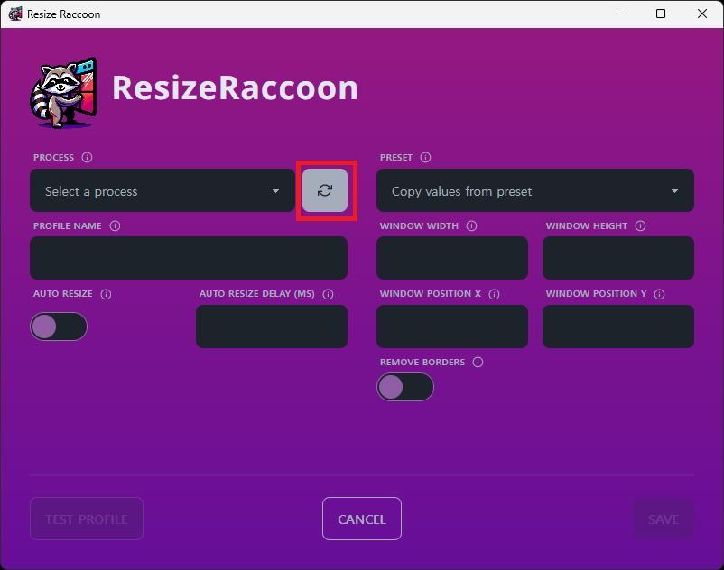Expand the Copy values from preset dropdown

coord(535,190)
